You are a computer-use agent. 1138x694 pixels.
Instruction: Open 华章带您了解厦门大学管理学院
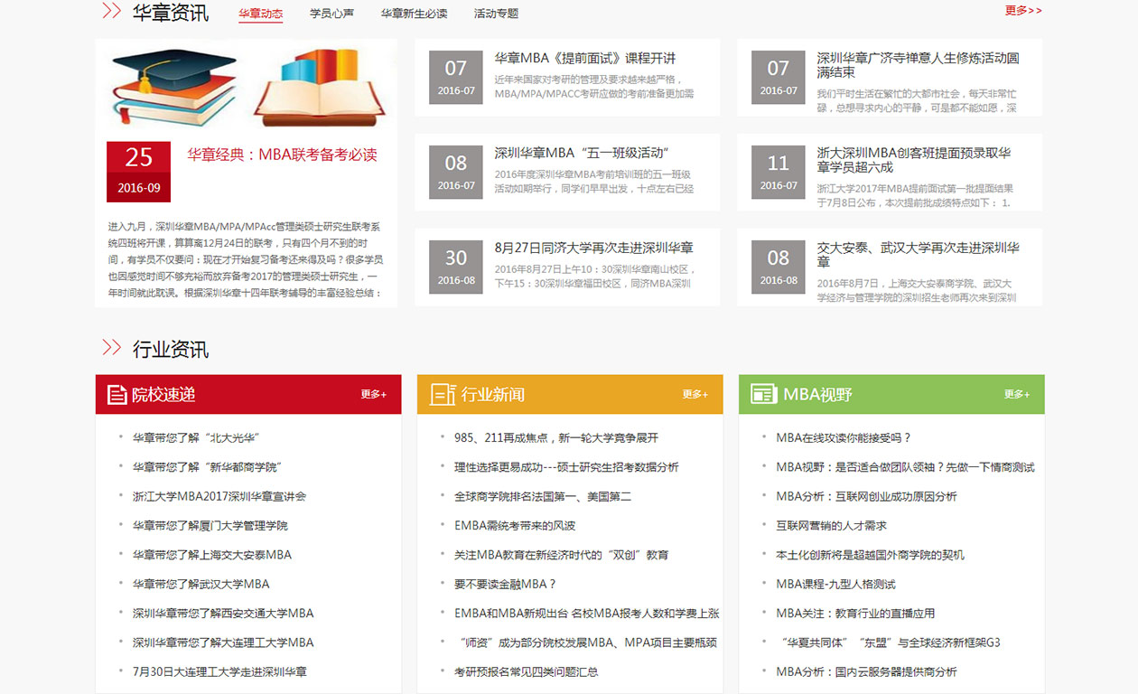[210, 526]
